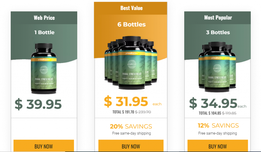Click the 6 Bottles heading

132,24
